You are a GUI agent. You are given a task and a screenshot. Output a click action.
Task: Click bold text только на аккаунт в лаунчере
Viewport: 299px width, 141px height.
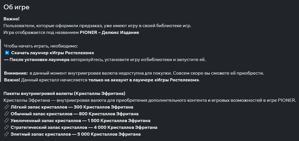click(x=144, y=80)
